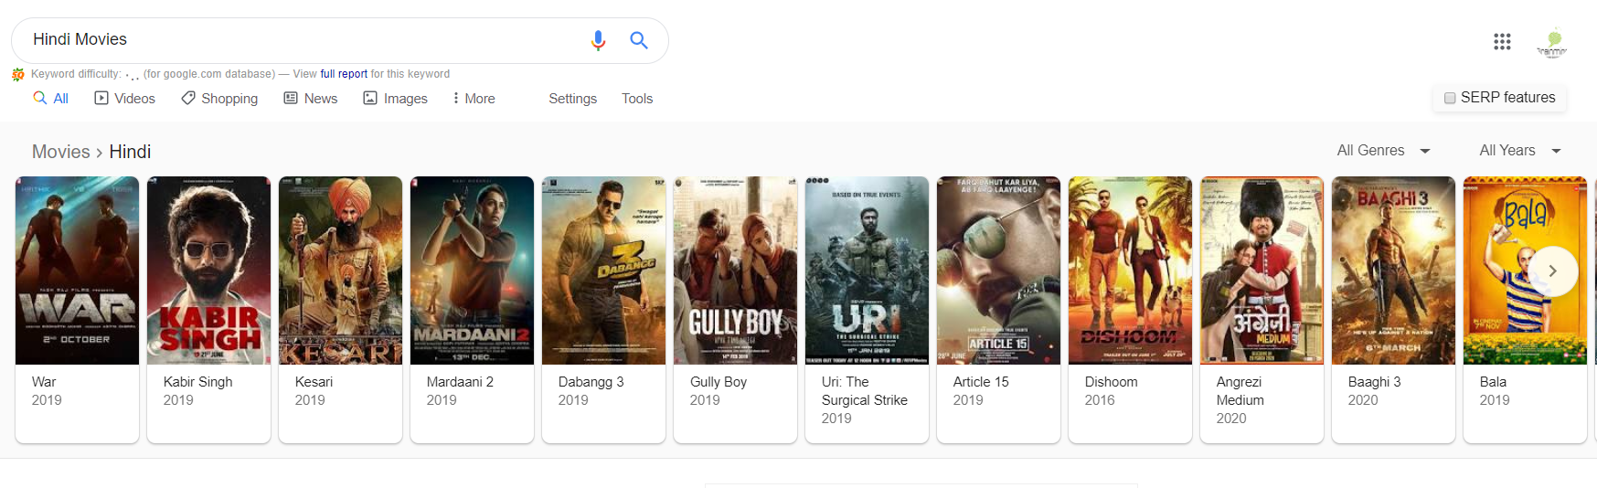Click the 2016 year under Dishoom
Viewport: 1597px width, 488px height.
pyautogui.click(x=1100, y=400)
